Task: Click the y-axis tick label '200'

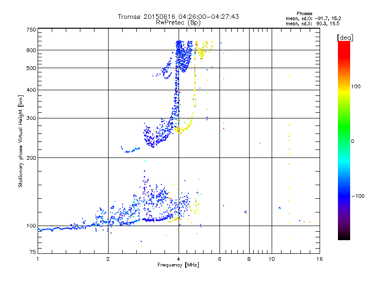Action: tap(31, 158)
